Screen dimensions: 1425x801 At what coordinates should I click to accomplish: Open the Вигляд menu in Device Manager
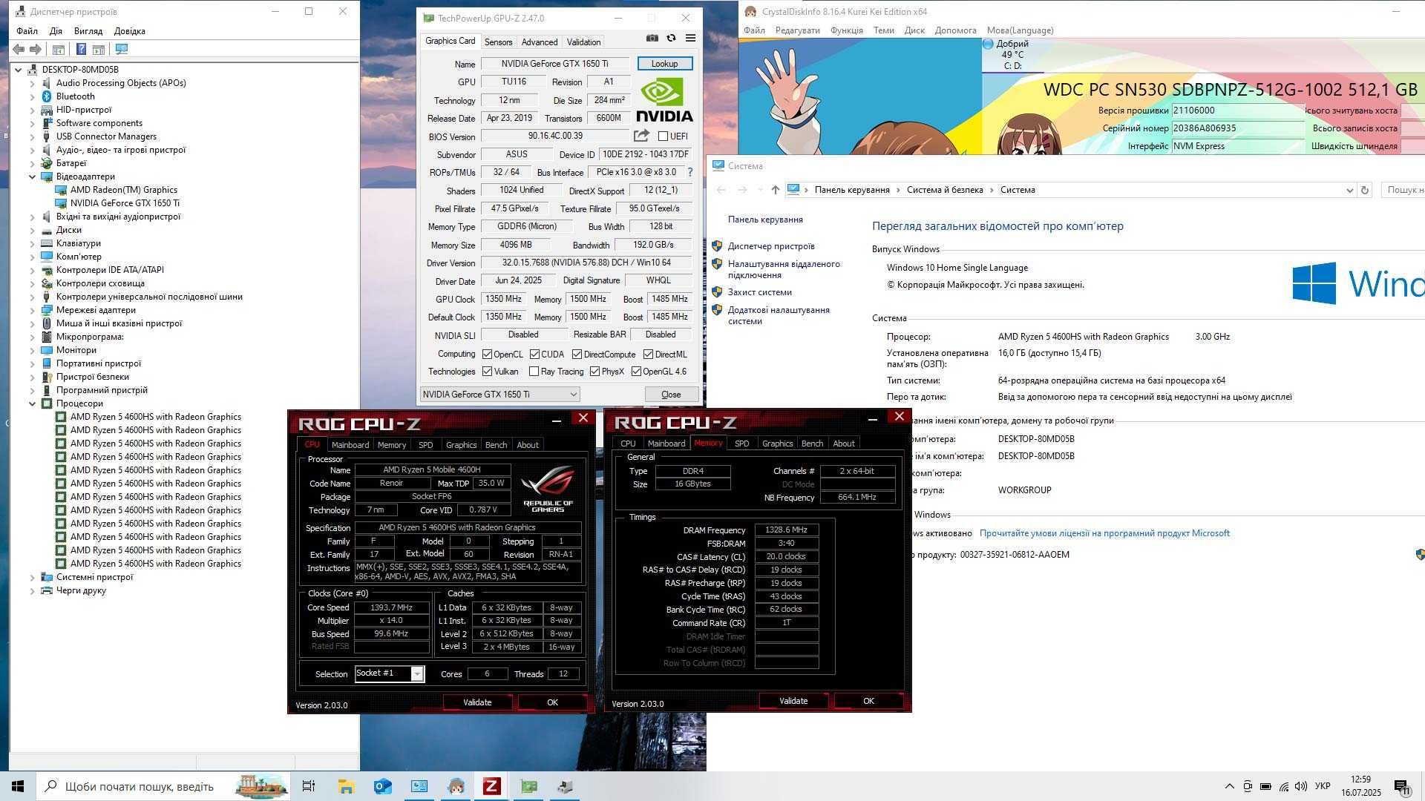[88, 31]
